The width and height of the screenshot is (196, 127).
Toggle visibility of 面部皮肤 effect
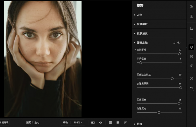pos(179,43)
